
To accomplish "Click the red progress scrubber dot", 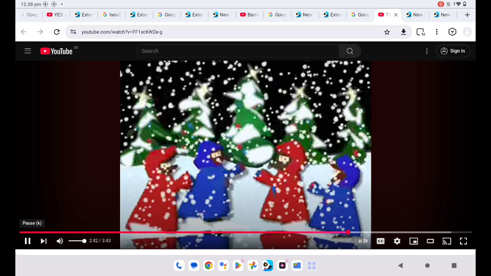I will (348, 232).
